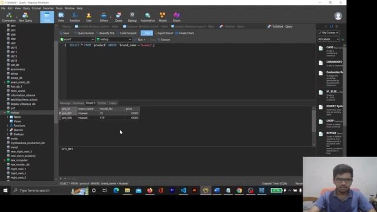377x212 pixels.
Task: Select the ecommerce database
Action: 18,69
